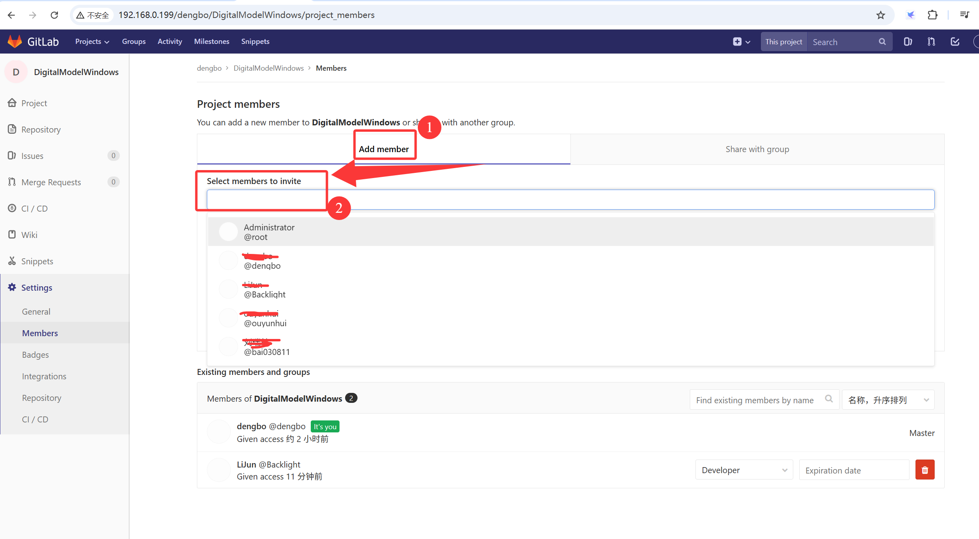Open the issues icon in top navbar

[x=908, y=42]
